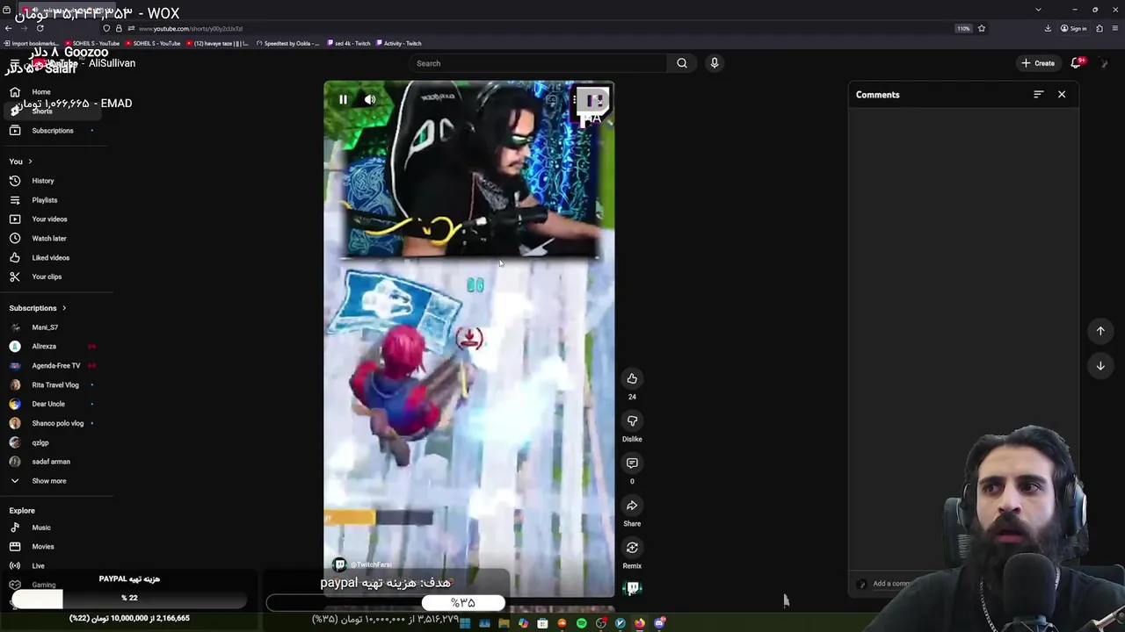This screenshot has width=1125, height=632.
Task: Open the Create menu
Action: 1038,63
